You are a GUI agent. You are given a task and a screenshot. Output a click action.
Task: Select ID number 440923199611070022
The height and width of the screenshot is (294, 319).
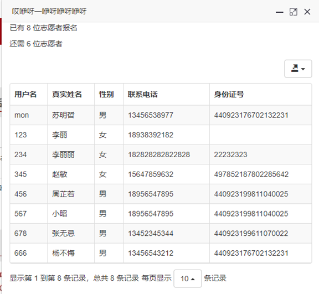click(x=251, y=233)
